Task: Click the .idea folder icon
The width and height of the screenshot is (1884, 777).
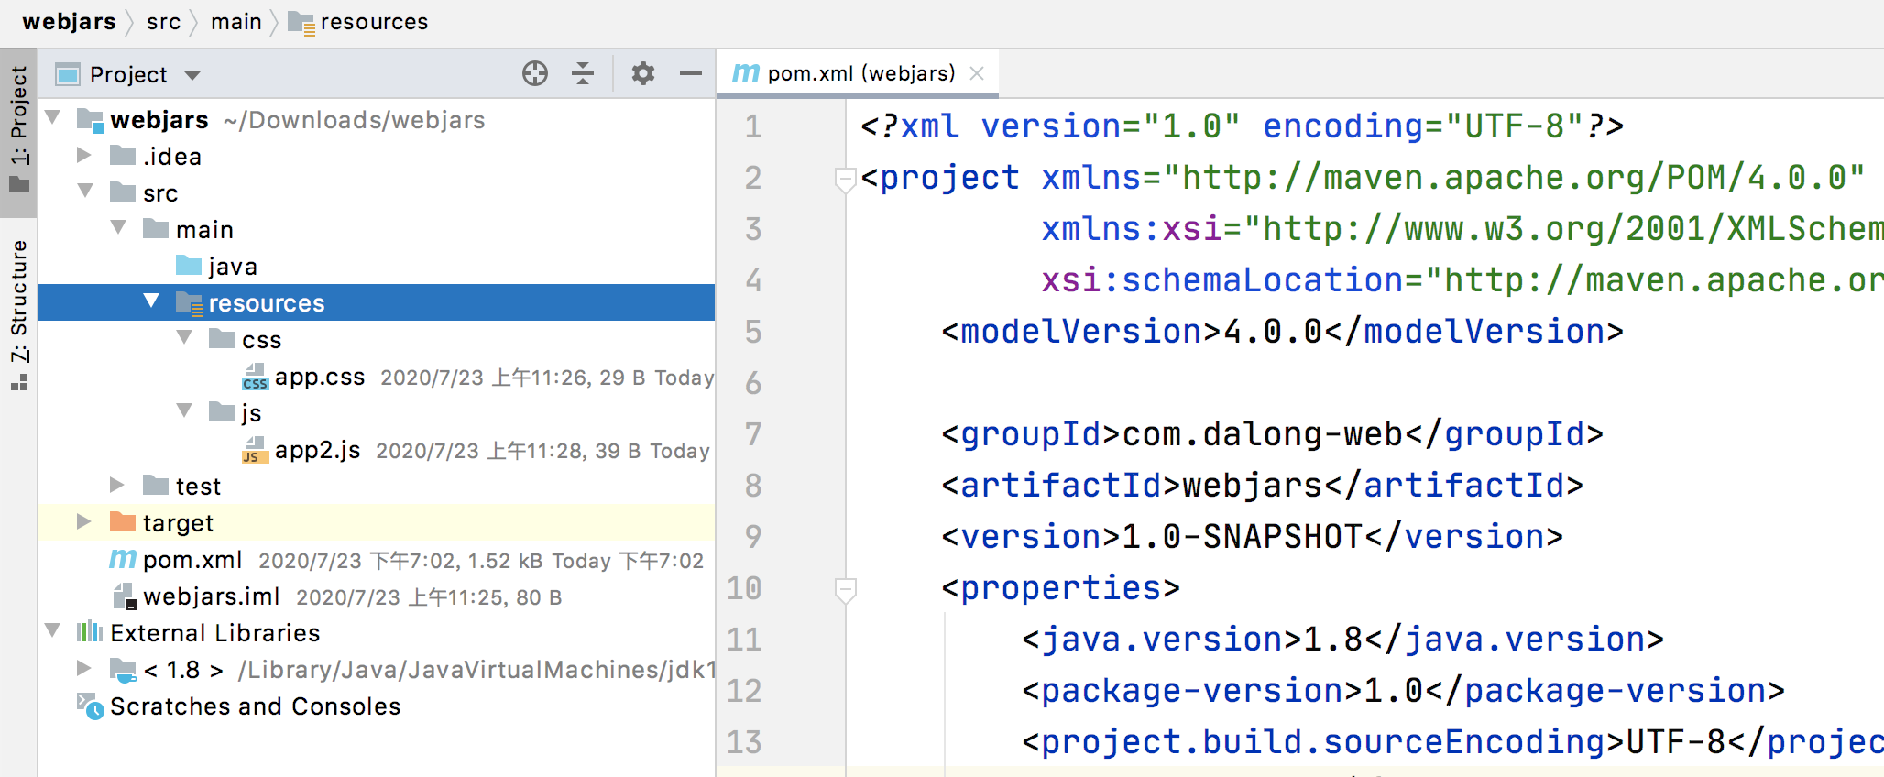Action: click(123, 156)
